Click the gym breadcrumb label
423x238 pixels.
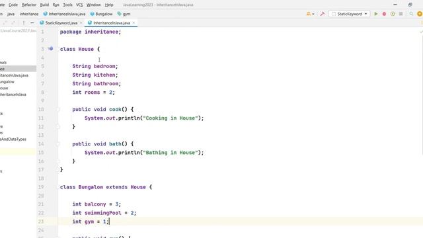point(126,14)
